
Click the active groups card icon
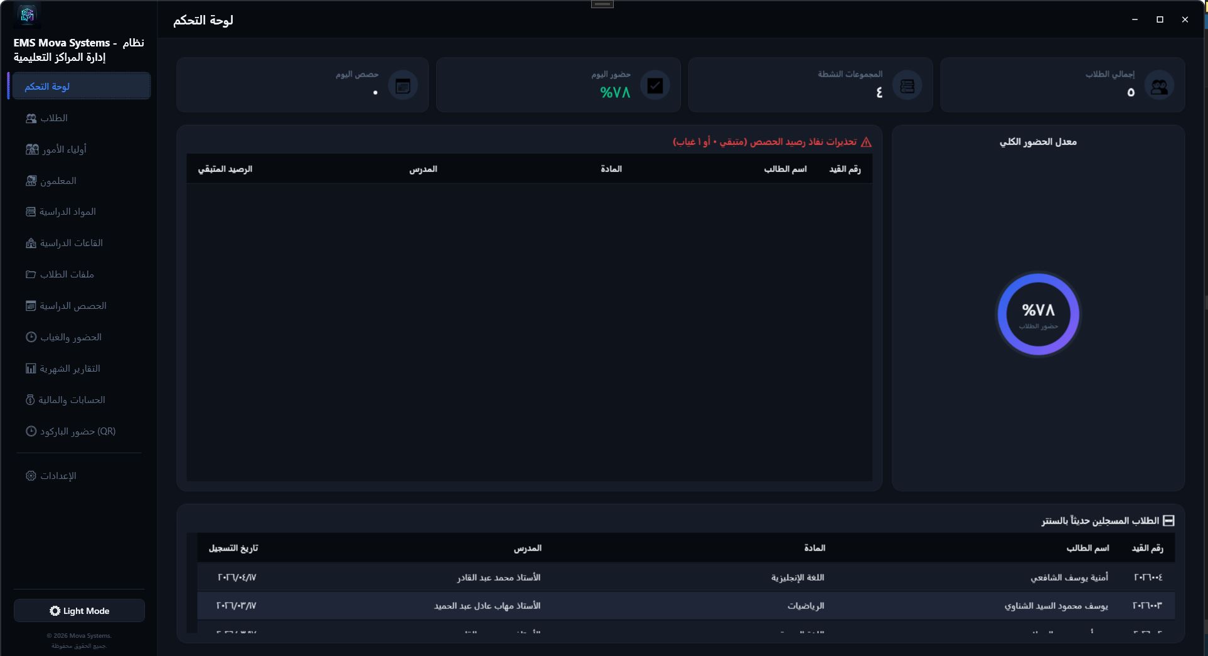click(907, 85)
